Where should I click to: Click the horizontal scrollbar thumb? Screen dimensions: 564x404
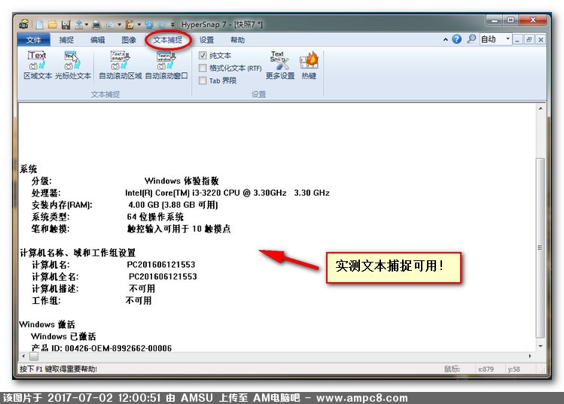pos(34,356)
